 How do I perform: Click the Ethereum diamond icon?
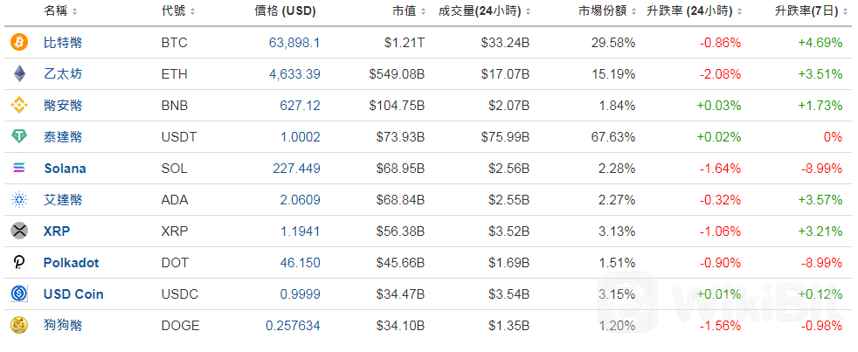pyautogui.click(x=19, y=74)
